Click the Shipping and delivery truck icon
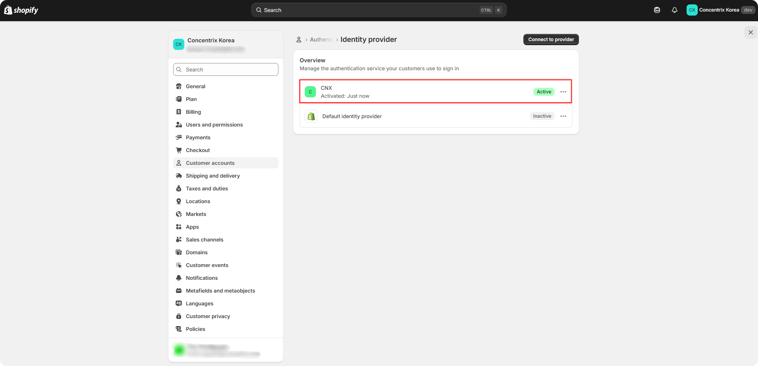The image size is (758, 366). (x=179, y=176)
